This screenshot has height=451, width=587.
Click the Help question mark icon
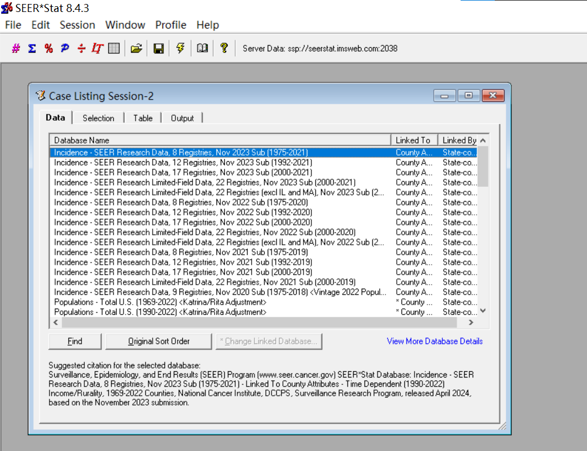[224, 48]
